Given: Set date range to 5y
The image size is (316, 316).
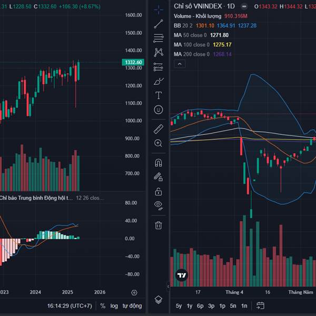Looking at the screenshot, I should (179, 306).
